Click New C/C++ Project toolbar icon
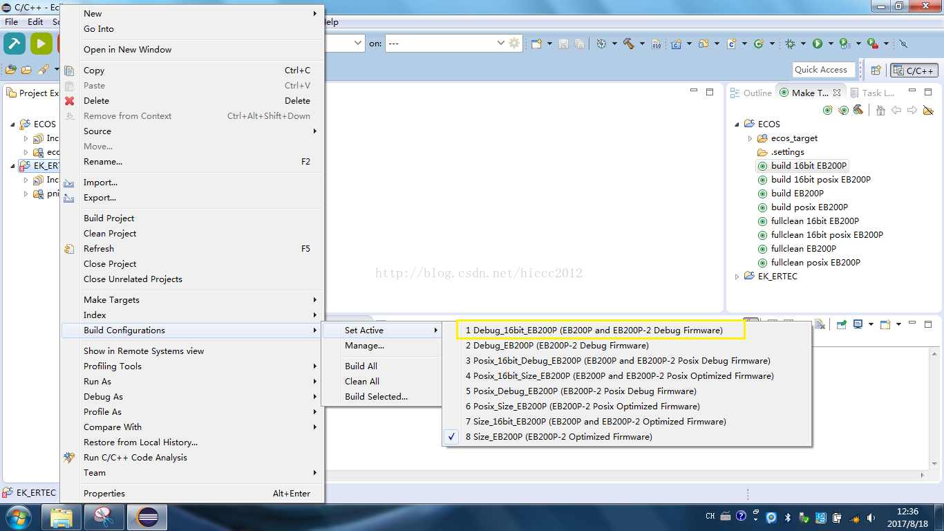Image resolution: width=944 pixels, height=531 pixels. tap(677, 44)
